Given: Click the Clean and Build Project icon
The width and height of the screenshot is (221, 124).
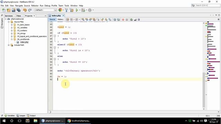Looking at the screenshot, I should point(71,10).
